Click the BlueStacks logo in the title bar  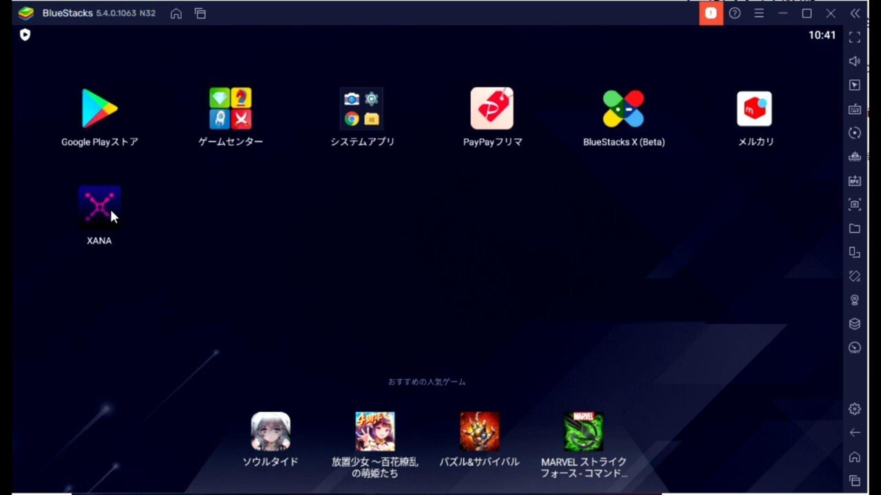pyautogui.click(x=26, y=13)
